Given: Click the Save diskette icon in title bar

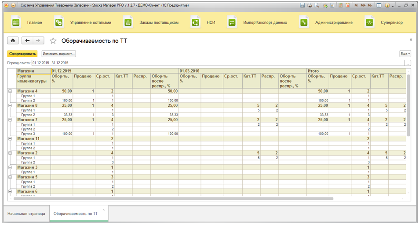Looking at the screenshot, I should click(x=302, y=5).
